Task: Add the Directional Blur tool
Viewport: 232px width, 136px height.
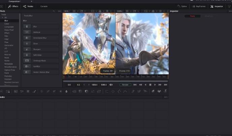Action: click(x=41, y=38)
